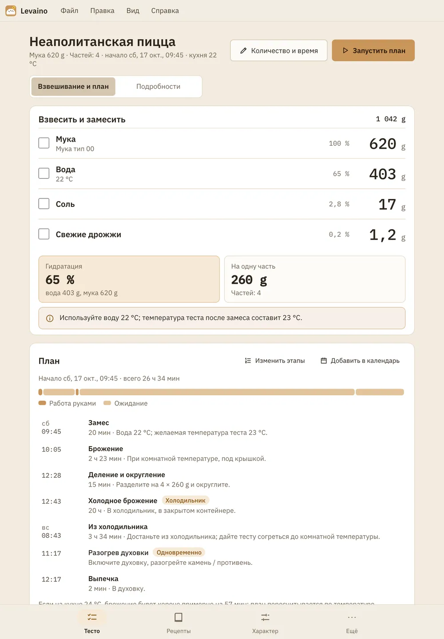This screenshot has width=444, height=639.
Task: Click the Запустить план button
Action: click(x=373, y=51)
